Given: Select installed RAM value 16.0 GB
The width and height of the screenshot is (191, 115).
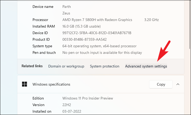Looking at the screenshot, I should tap(82, 26).
